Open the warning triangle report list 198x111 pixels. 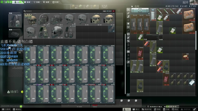coord(186,109)
